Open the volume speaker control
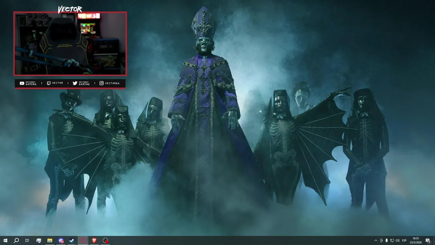The image size is (435, 245). point(398,241)
